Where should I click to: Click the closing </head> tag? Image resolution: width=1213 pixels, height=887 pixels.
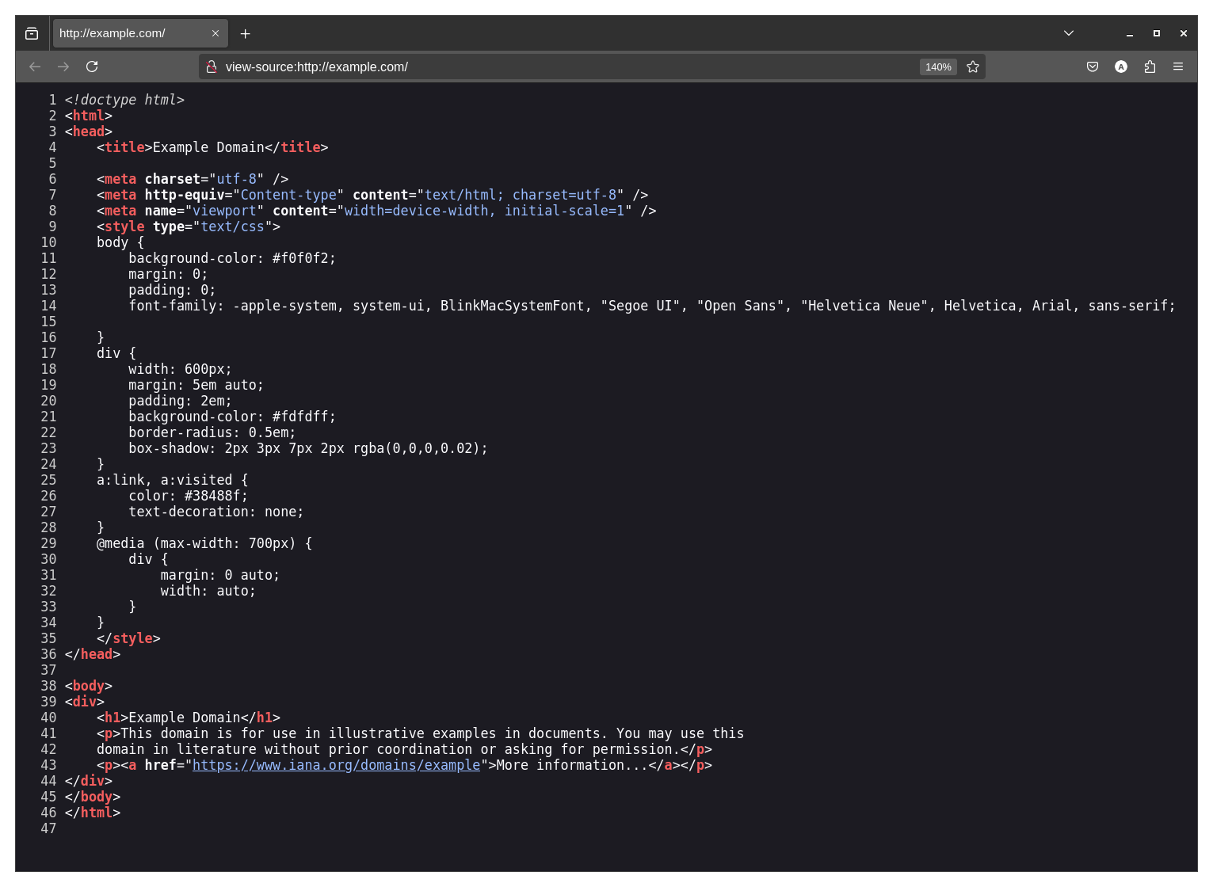tap(93, 654)
